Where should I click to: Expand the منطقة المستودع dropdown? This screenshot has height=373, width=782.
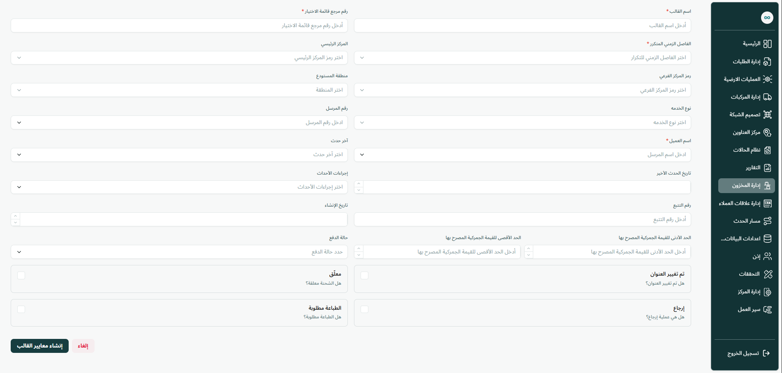(179, 90)
